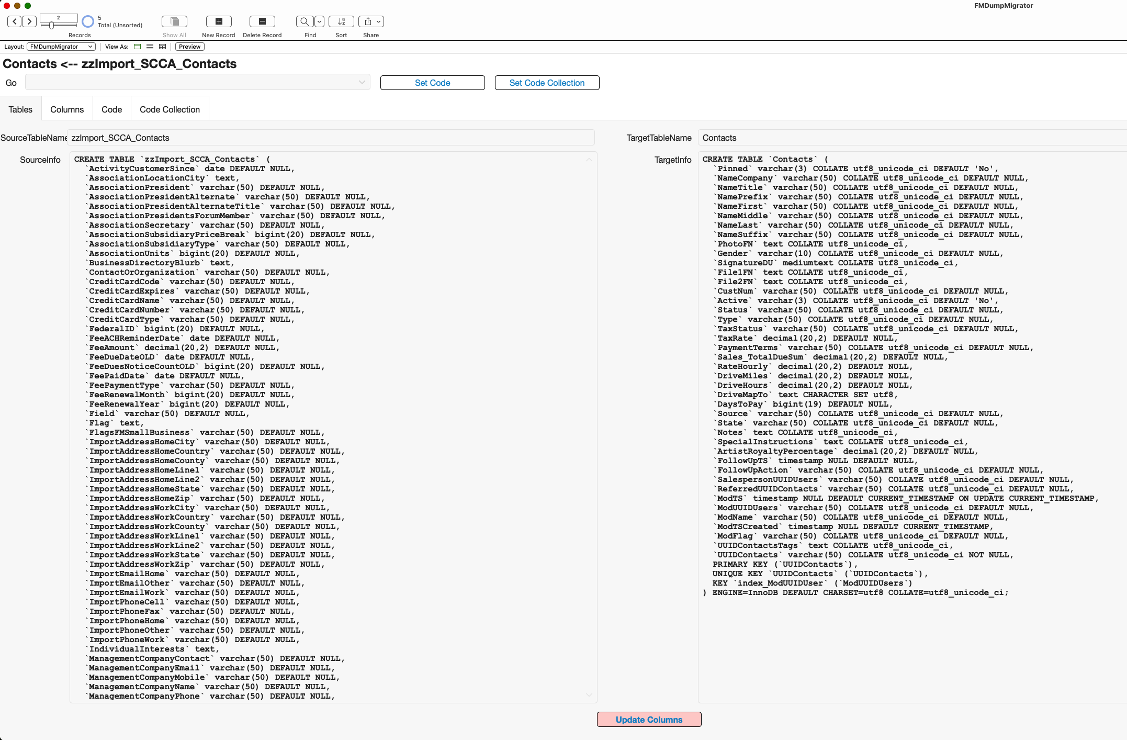Click the Find magnifier icon

click(305, 21)
